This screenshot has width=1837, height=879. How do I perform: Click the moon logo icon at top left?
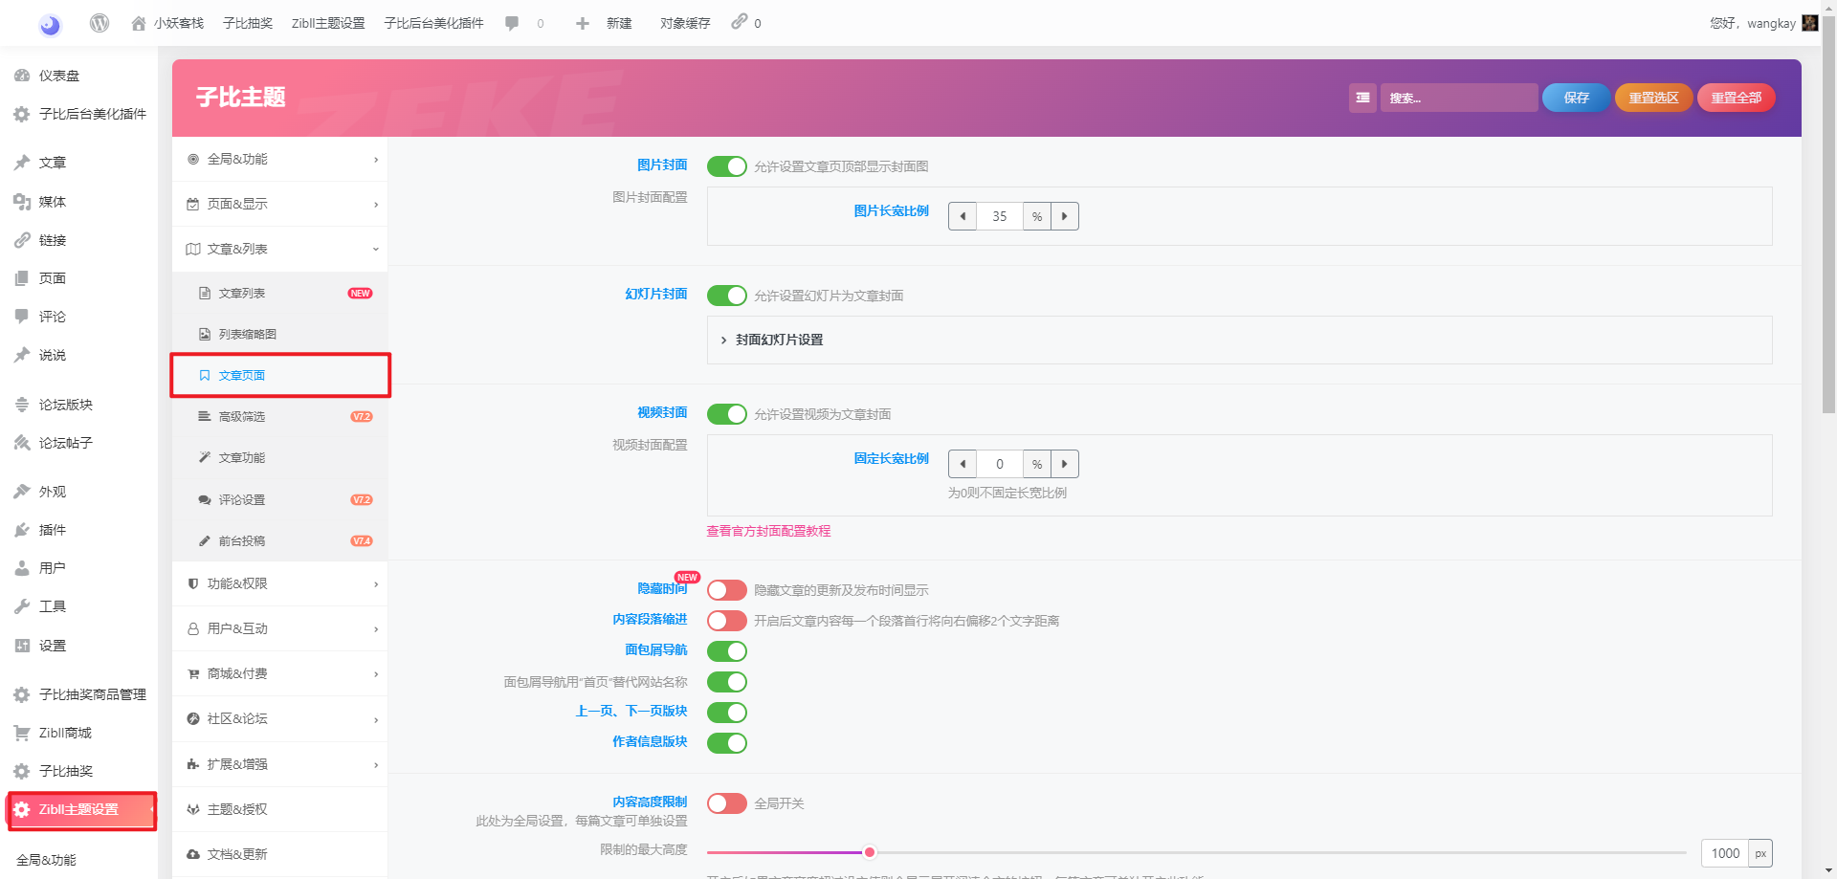(50, 25)
